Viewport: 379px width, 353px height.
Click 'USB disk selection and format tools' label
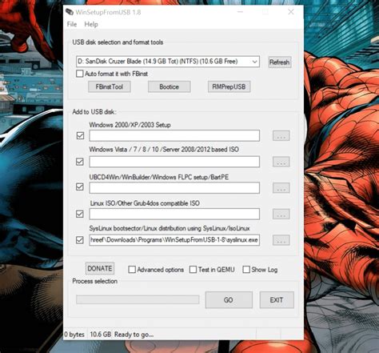point(118,42)
